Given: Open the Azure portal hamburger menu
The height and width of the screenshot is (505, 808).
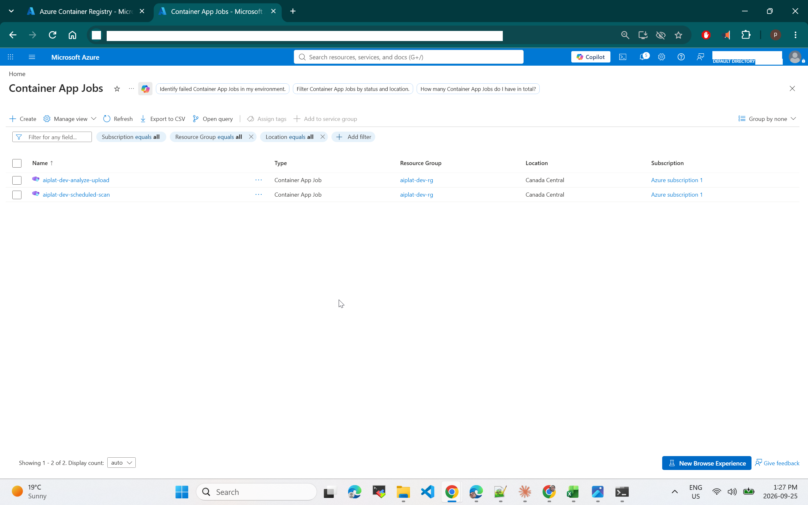Looking at the screenshot, I should click(x=32, y=57).
